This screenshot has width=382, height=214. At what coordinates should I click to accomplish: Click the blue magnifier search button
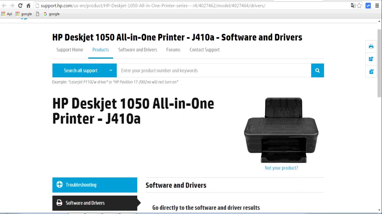[318, 70]
